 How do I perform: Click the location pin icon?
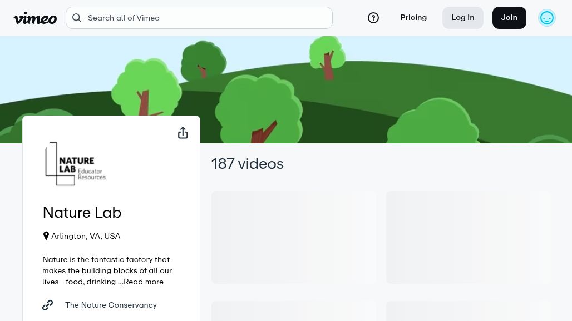pyautogui.click(x=46, y=235)
